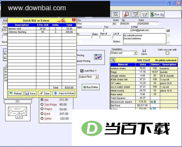The height and width of the screenshot is (147, 182).
Task: Click the field showing 211 above roof diagram
Action: point(18,102)
